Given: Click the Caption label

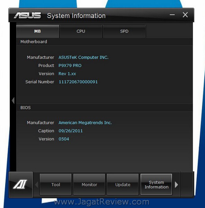Looking at the screenshot, I should (46, 131).
